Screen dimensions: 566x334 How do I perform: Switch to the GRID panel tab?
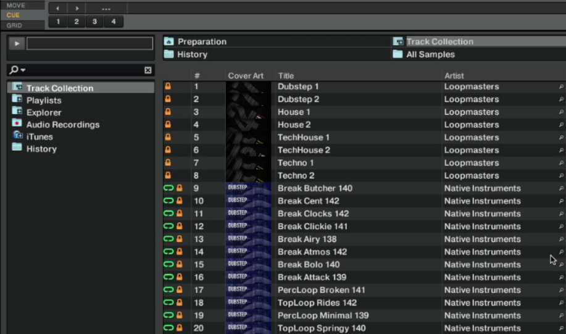(x=15, y=25)
